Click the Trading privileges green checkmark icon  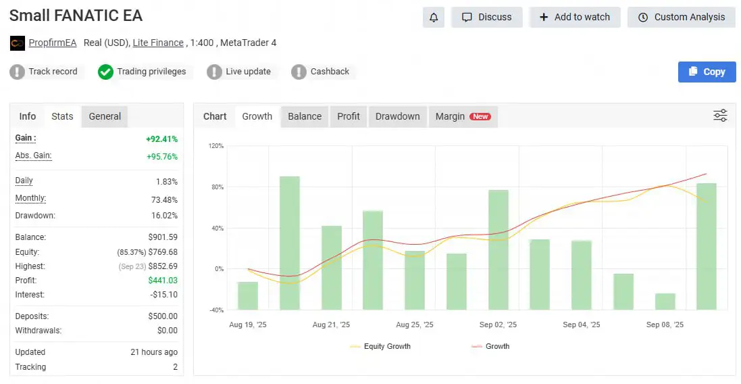tap(105, 72)
